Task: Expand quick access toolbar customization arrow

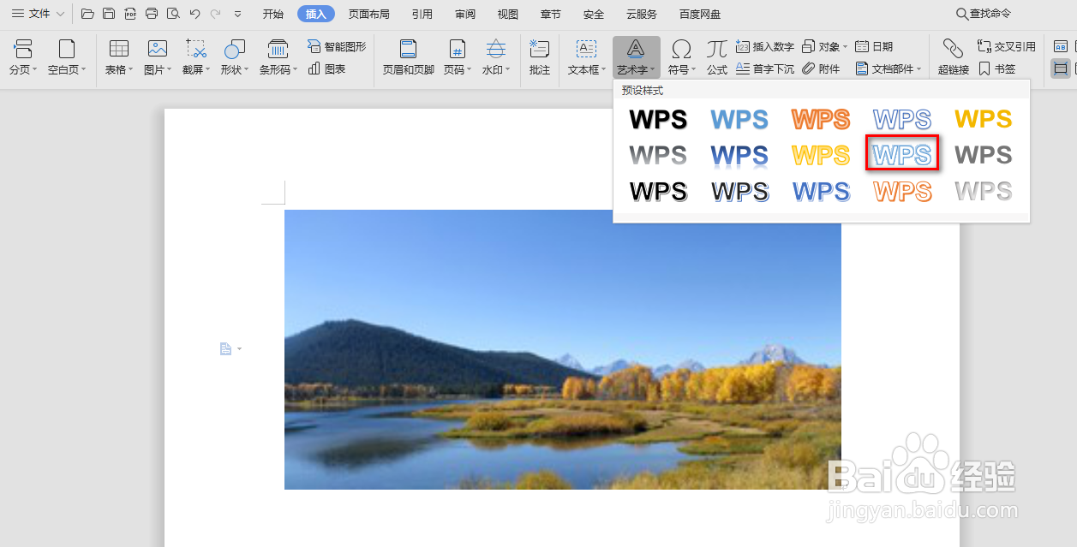Action: pos(237,15)
